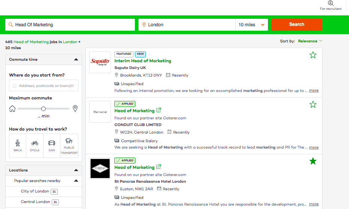Select the Walk travel option
Viewport: 349px width, 209px height.
tap(18, 146)
